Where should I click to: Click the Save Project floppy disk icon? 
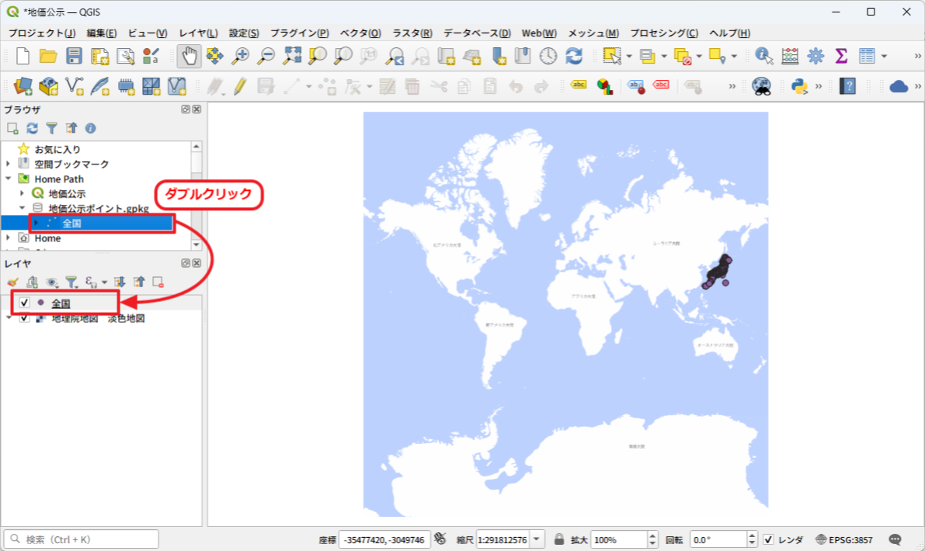[74, 56]
